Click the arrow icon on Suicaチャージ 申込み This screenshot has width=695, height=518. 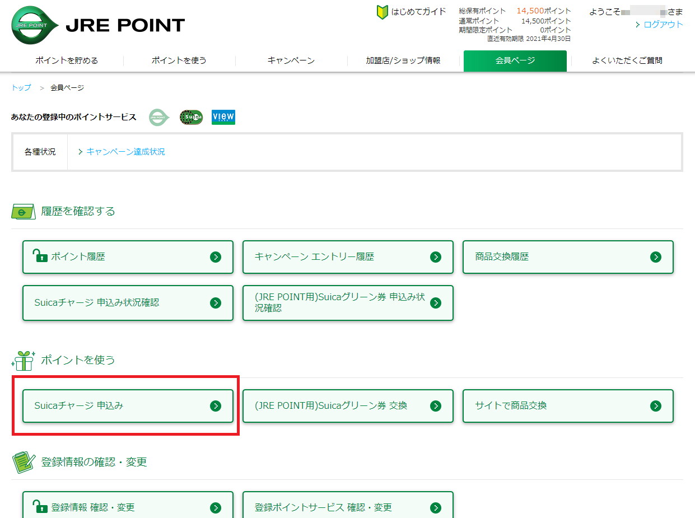(x=216, y=406)
